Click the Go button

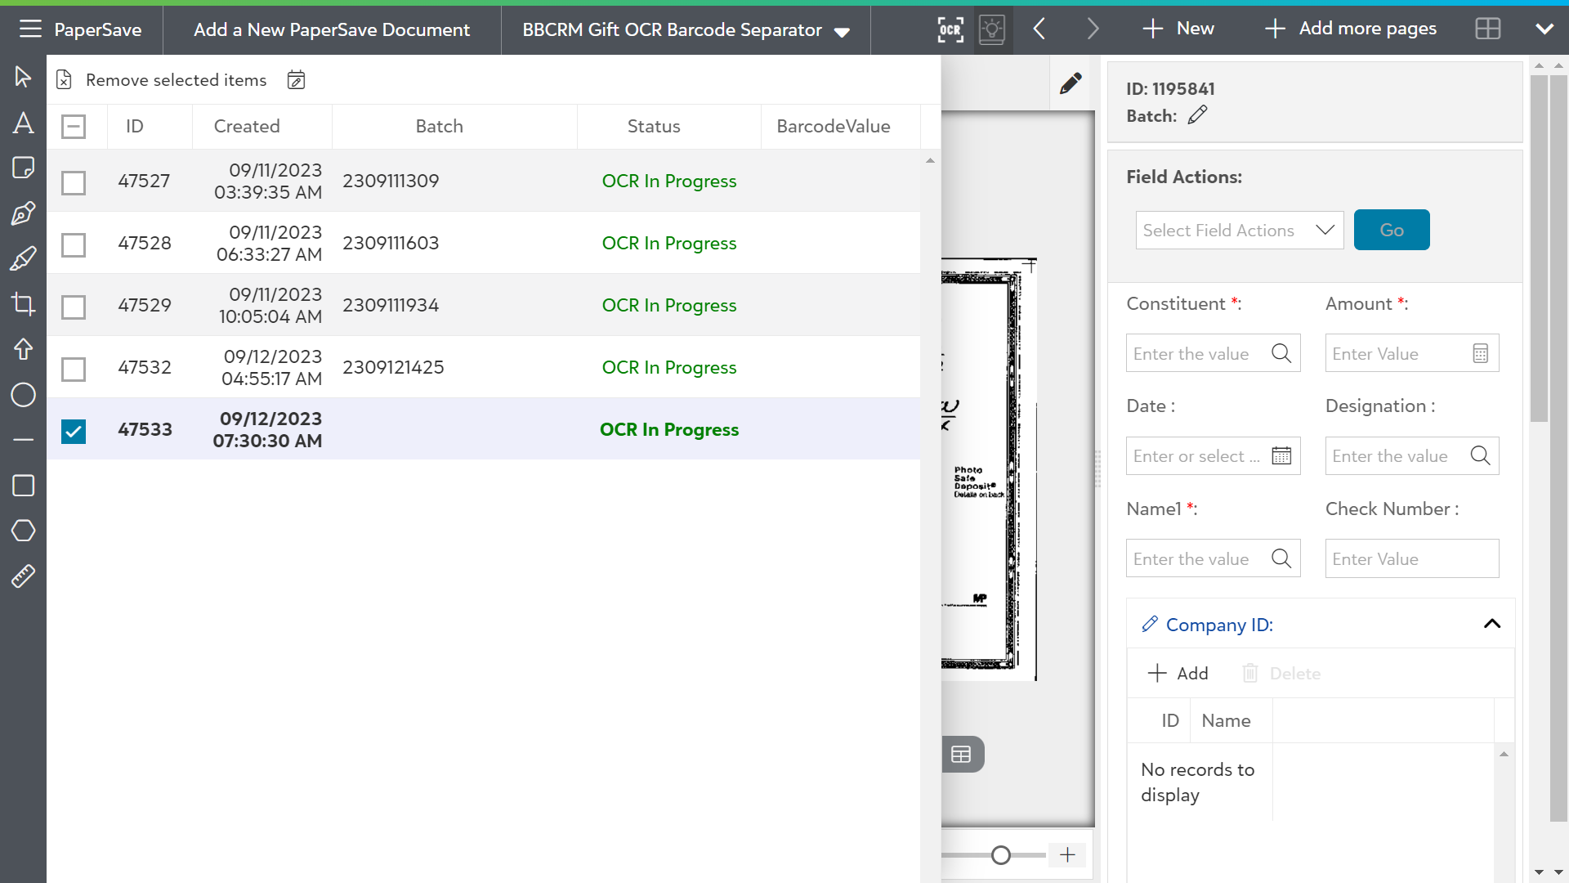tap(1391, 231)
